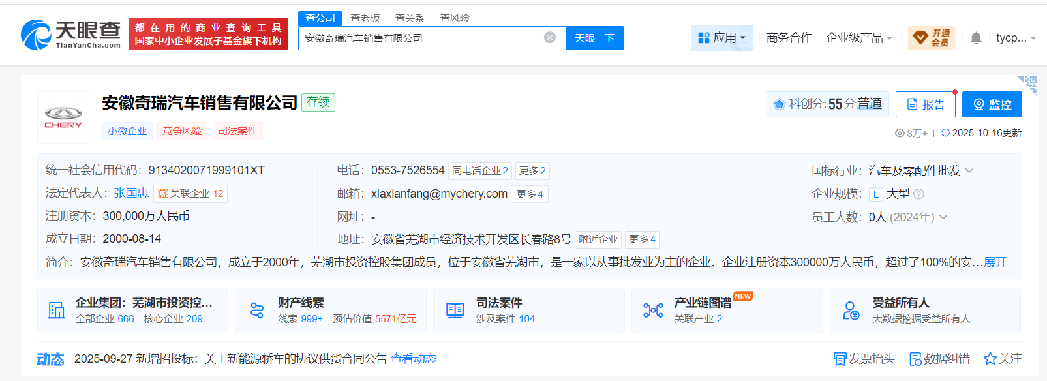Click the Chery company logo thumbnail
This screenshot has height=381, width=1047.
tap(63, 117)
